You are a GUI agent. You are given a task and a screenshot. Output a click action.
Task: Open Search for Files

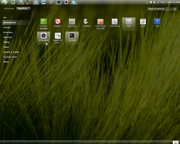(58, 38)
